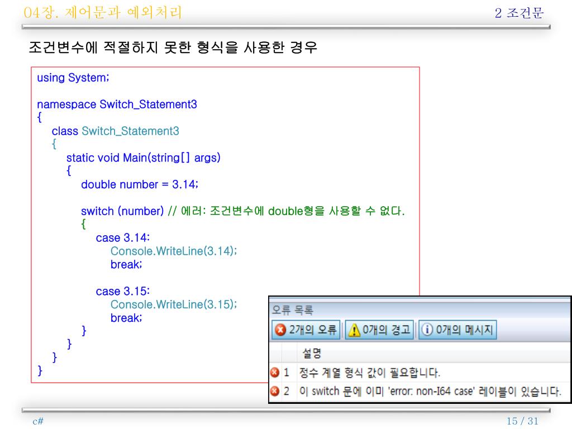Click the page number '15 / 31'

tap(522, 421)
